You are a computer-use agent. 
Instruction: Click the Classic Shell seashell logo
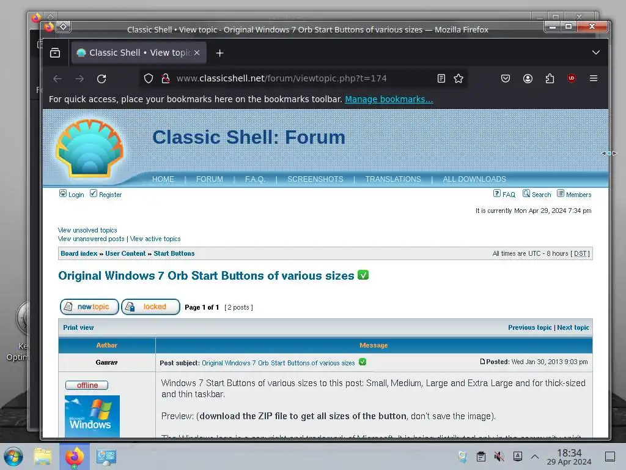[x=89, y=148]
